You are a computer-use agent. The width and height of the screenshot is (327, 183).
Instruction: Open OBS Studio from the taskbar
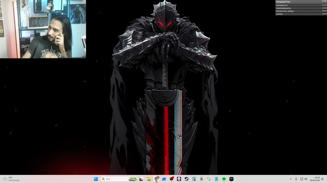point(171,179)
